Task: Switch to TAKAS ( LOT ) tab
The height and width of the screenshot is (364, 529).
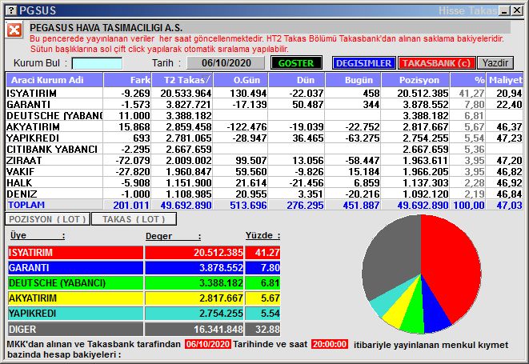Action: pos(134,219)
